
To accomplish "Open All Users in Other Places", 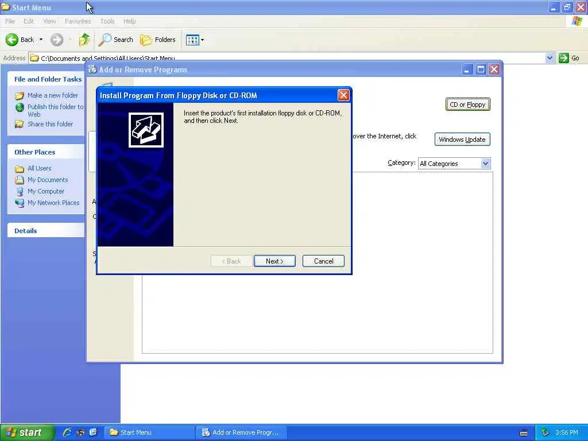I will 40,168.
